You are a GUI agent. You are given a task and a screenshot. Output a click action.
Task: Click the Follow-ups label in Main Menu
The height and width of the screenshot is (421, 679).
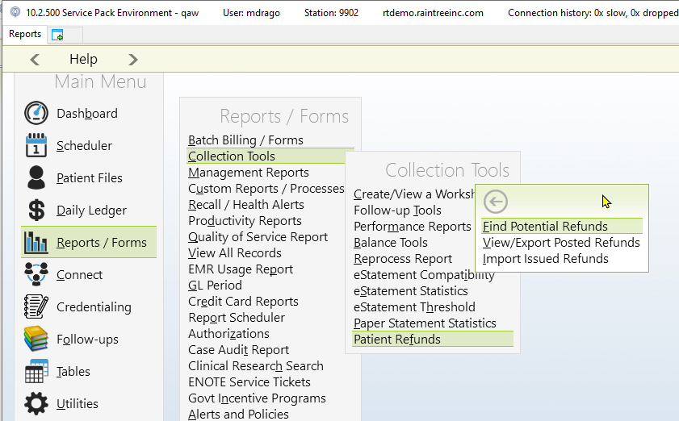click(87, 340)
